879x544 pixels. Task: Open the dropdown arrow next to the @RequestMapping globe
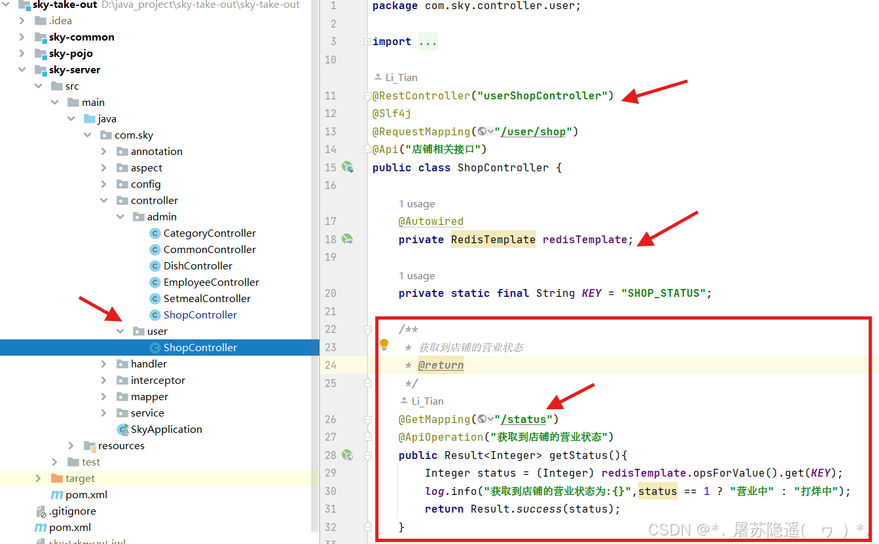[x=491, y=132]
